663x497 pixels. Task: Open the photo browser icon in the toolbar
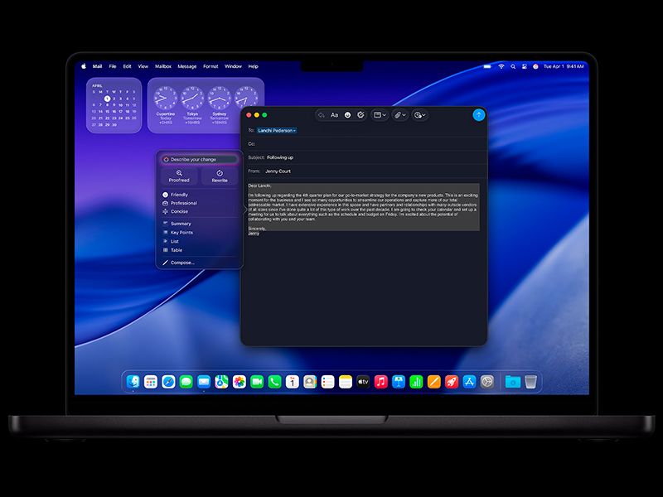377,115
